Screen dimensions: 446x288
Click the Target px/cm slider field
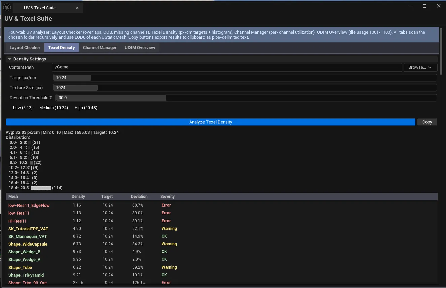click(x=245, y=78)
